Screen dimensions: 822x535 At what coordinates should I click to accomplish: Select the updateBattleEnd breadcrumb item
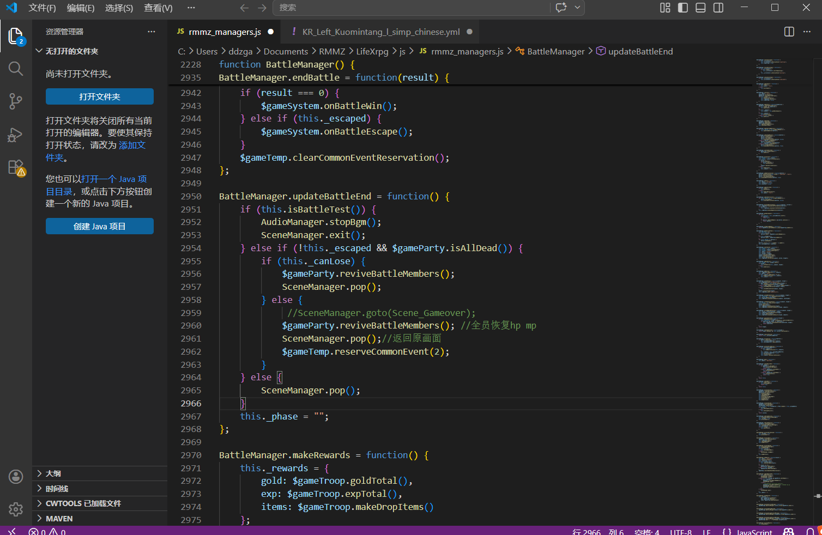[x=634, y=51]
